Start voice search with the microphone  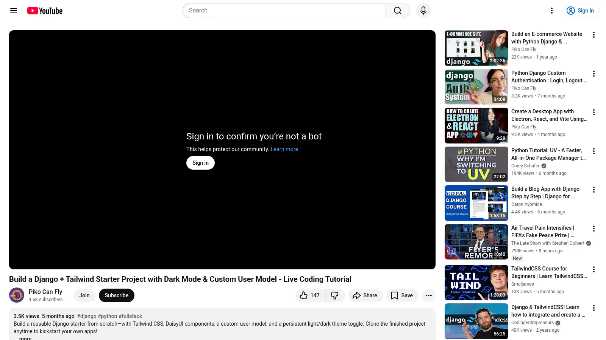point(423,11)
